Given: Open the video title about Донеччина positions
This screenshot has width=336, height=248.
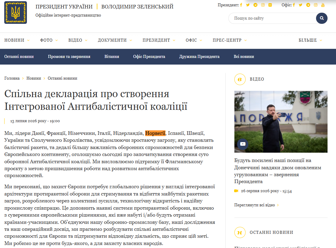Looking at the screenshot, I should 278,171.
